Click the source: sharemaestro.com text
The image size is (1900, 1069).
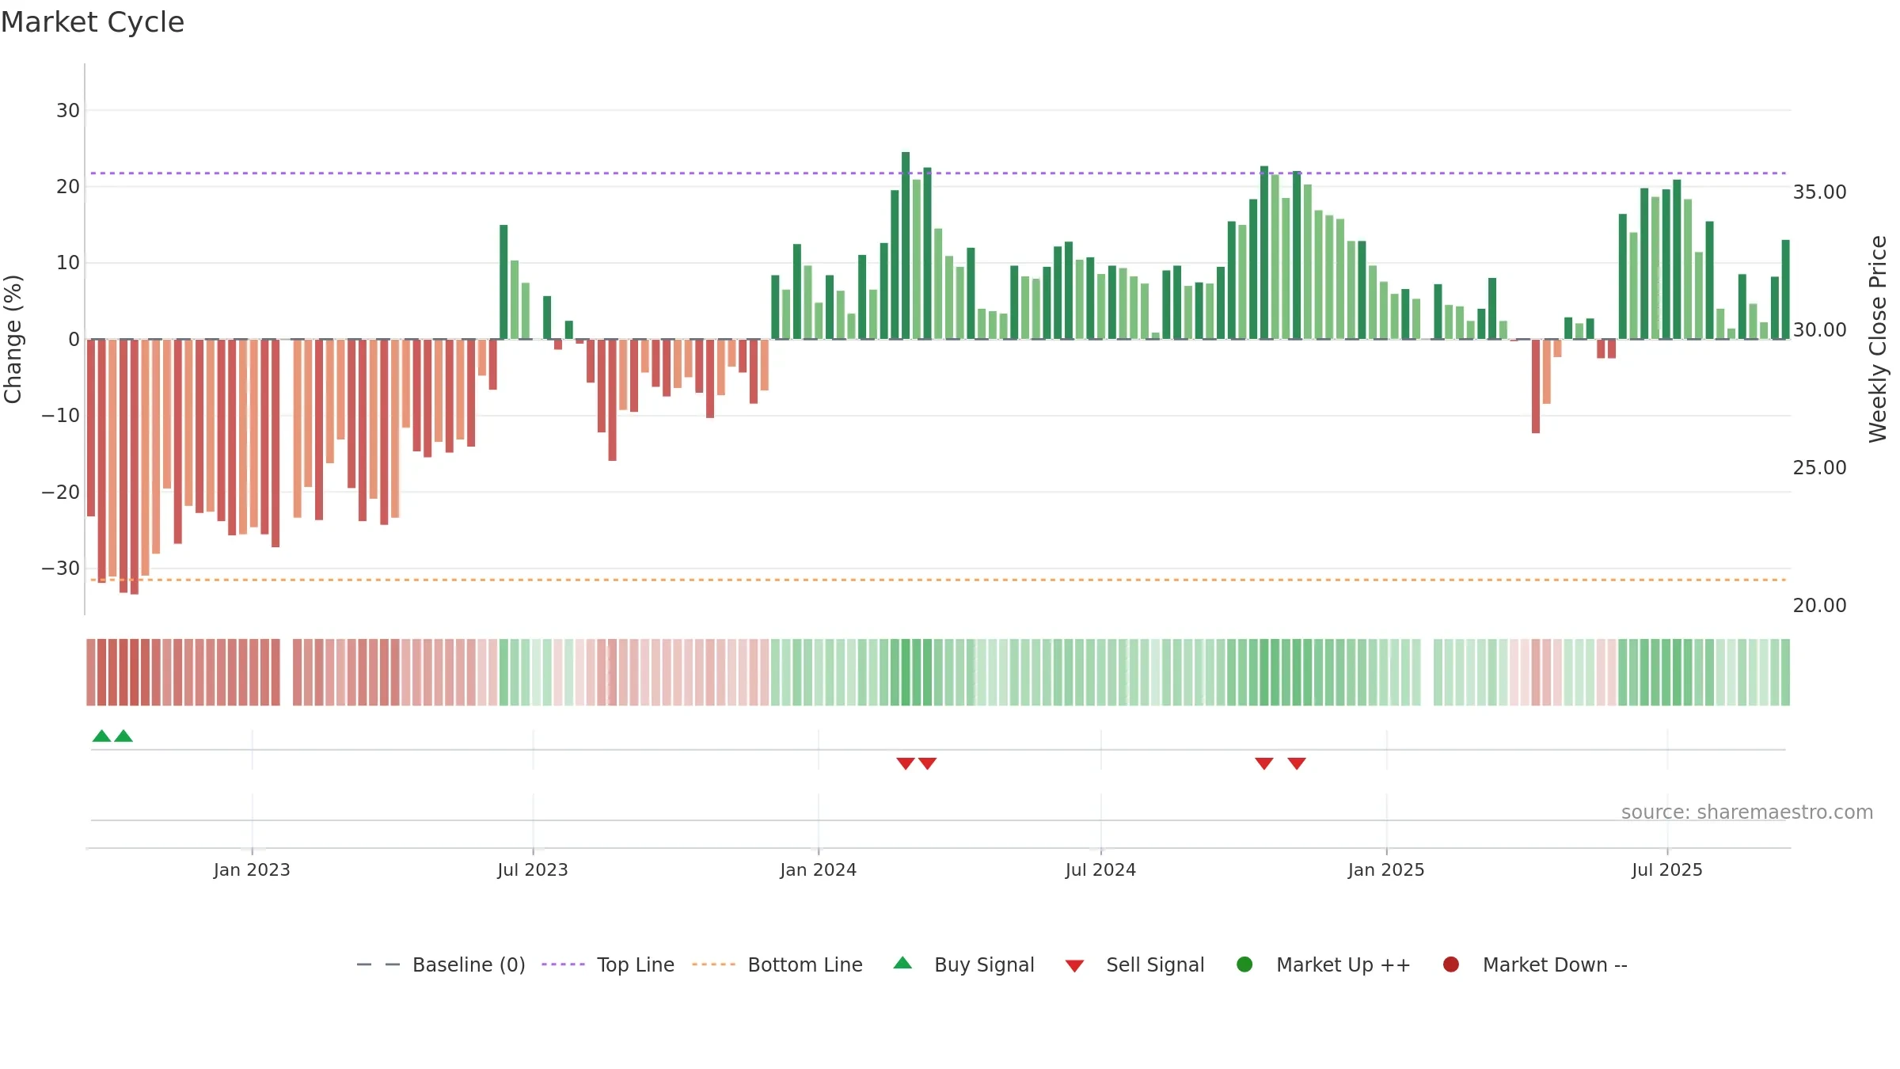pyautogui.click(x=1747, y=812)
